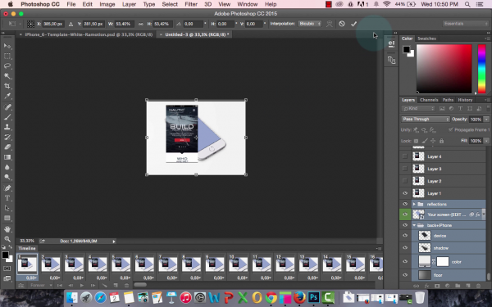Image resolution: width=492 pixels, height=307 pixels.
Task: Select the Crop tool
Action: pyautogui.click(x=7, y=86)
